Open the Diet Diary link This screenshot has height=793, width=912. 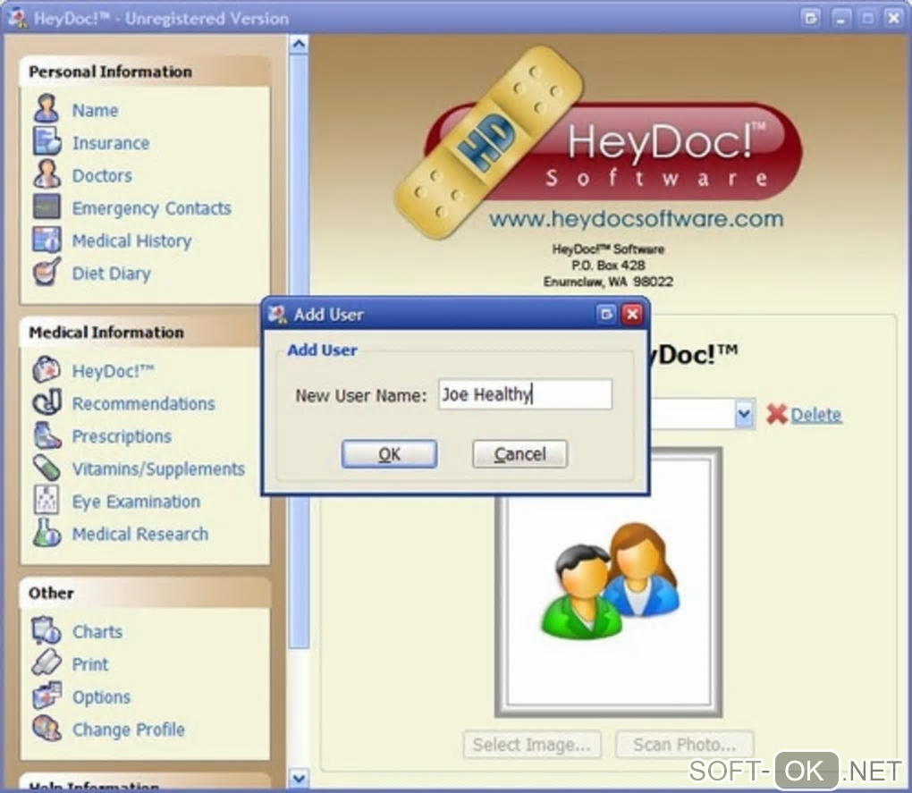click(x=111, y=274)
